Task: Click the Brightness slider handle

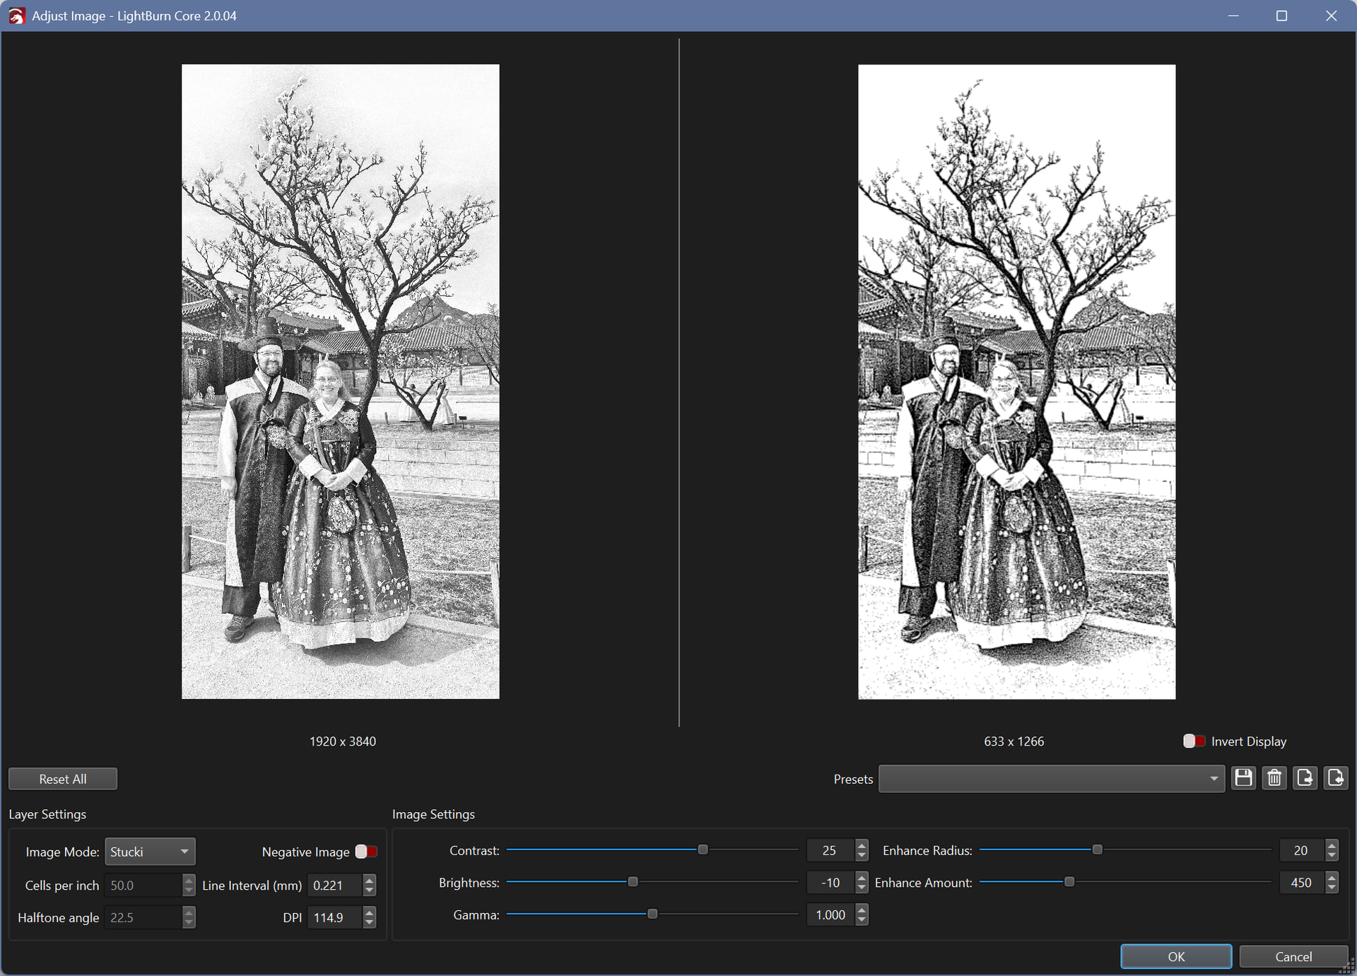Action: (633, 882)
